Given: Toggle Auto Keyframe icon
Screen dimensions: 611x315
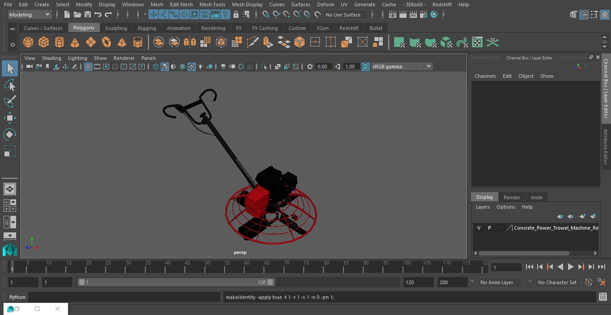Looking at the screenshot, I should point(589,282).
